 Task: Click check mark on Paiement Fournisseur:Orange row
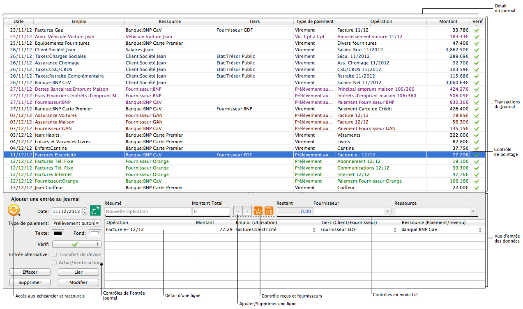[x=477, y=181]
